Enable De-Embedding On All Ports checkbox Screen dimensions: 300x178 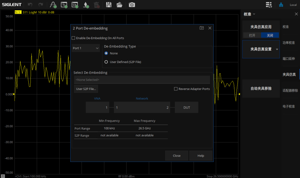(x=74, y=38)
